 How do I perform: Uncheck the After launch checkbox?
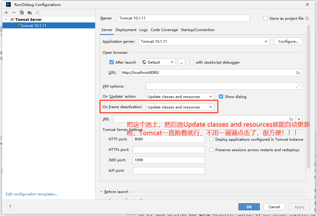[111, 62]
